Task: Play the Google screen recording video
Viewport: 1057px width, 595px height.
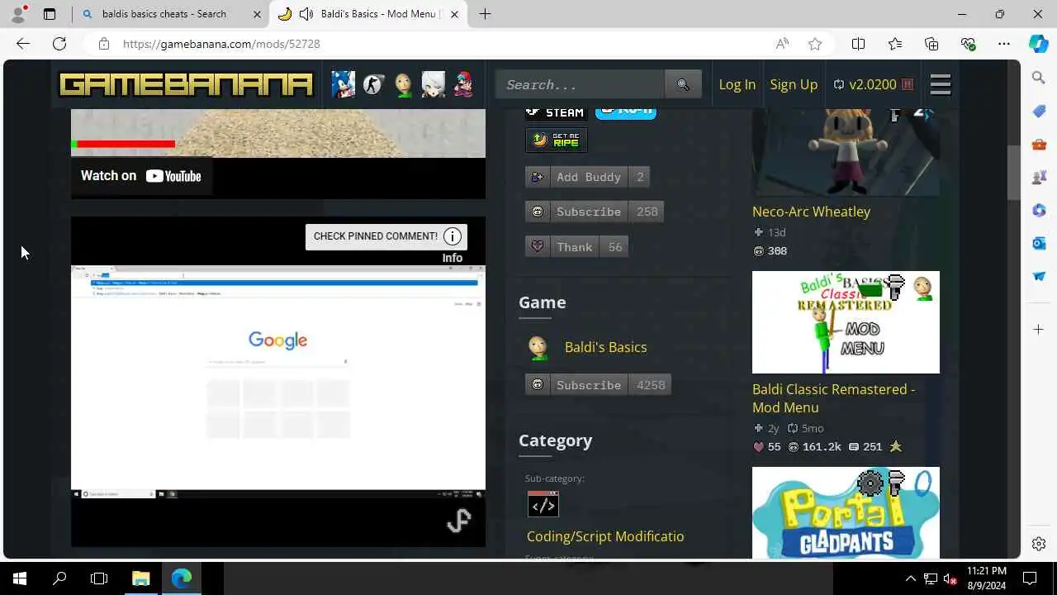Action: [x=278, y=381]
